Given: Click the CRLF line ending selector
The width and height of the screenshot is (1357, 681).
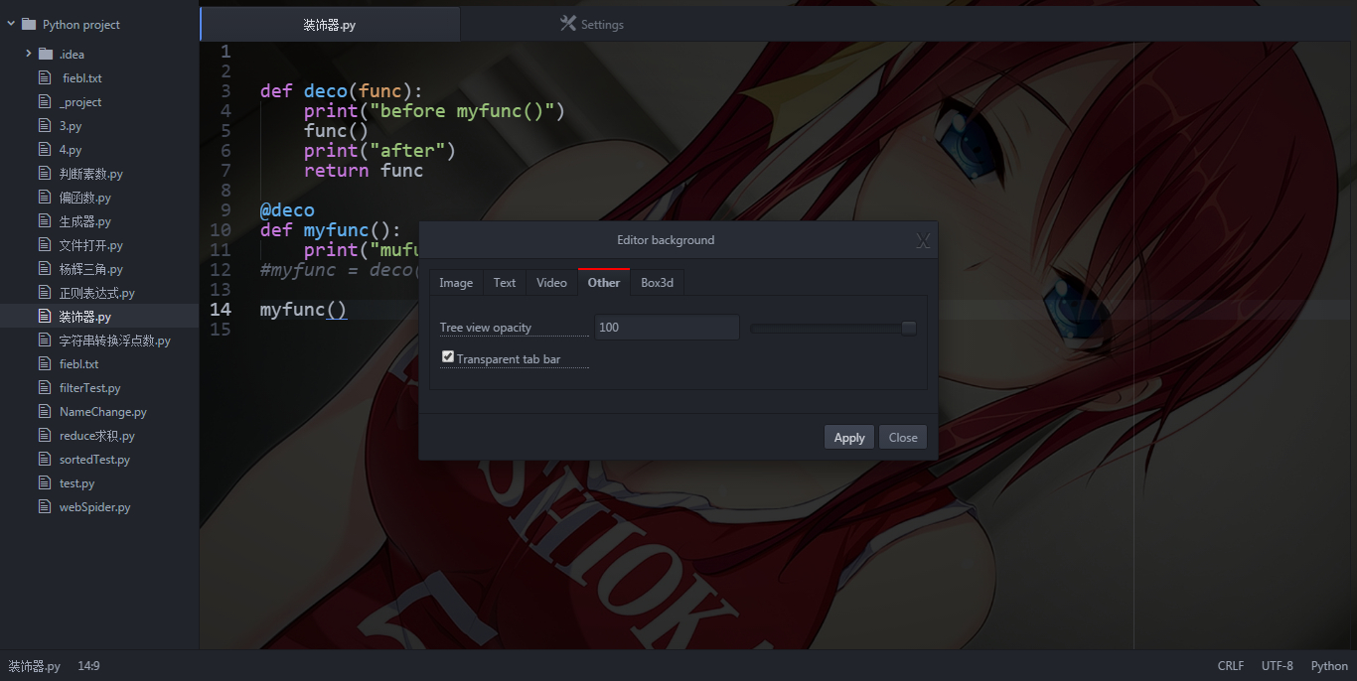Looking at the screenshot, I should coord(1231,666).
